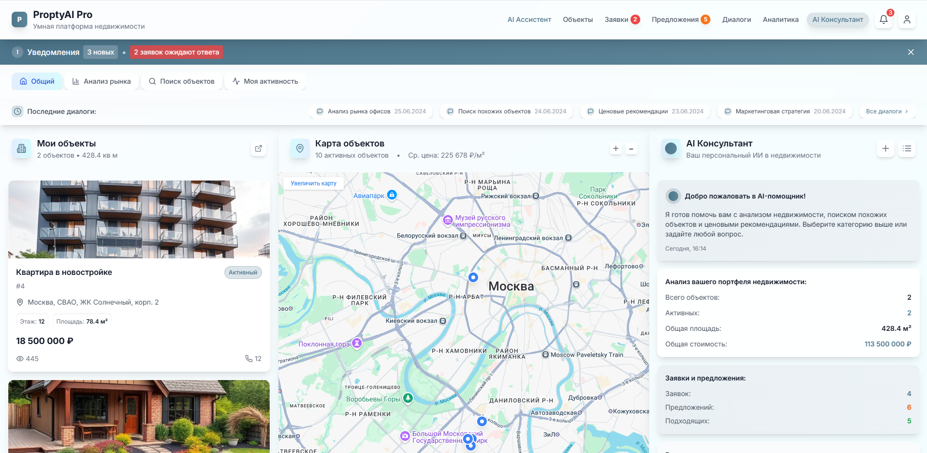Screen dimensions: 927x453
Task: Click the Общая стоимость value 113 500 000 ₽
Action: tap(888, 344)
